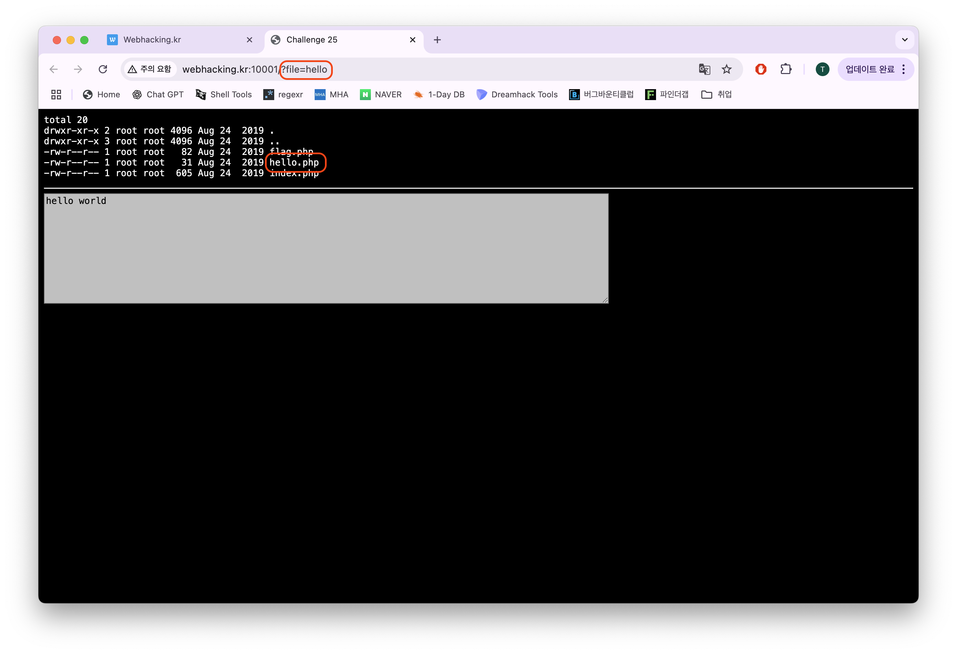Click inside the hello world textarea
This screenshot has height=654, width=957.
point(326,249)
